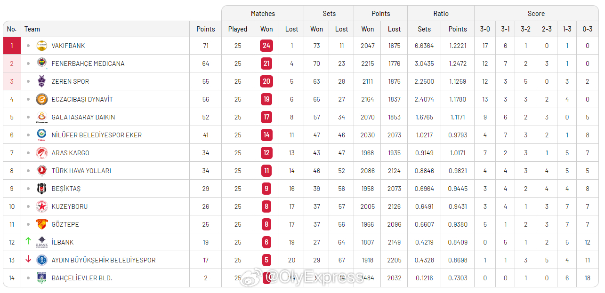This screenshot has height=293, width=605.
Task: Click the Göztepe team logo
Action: [x=42, y=224]
